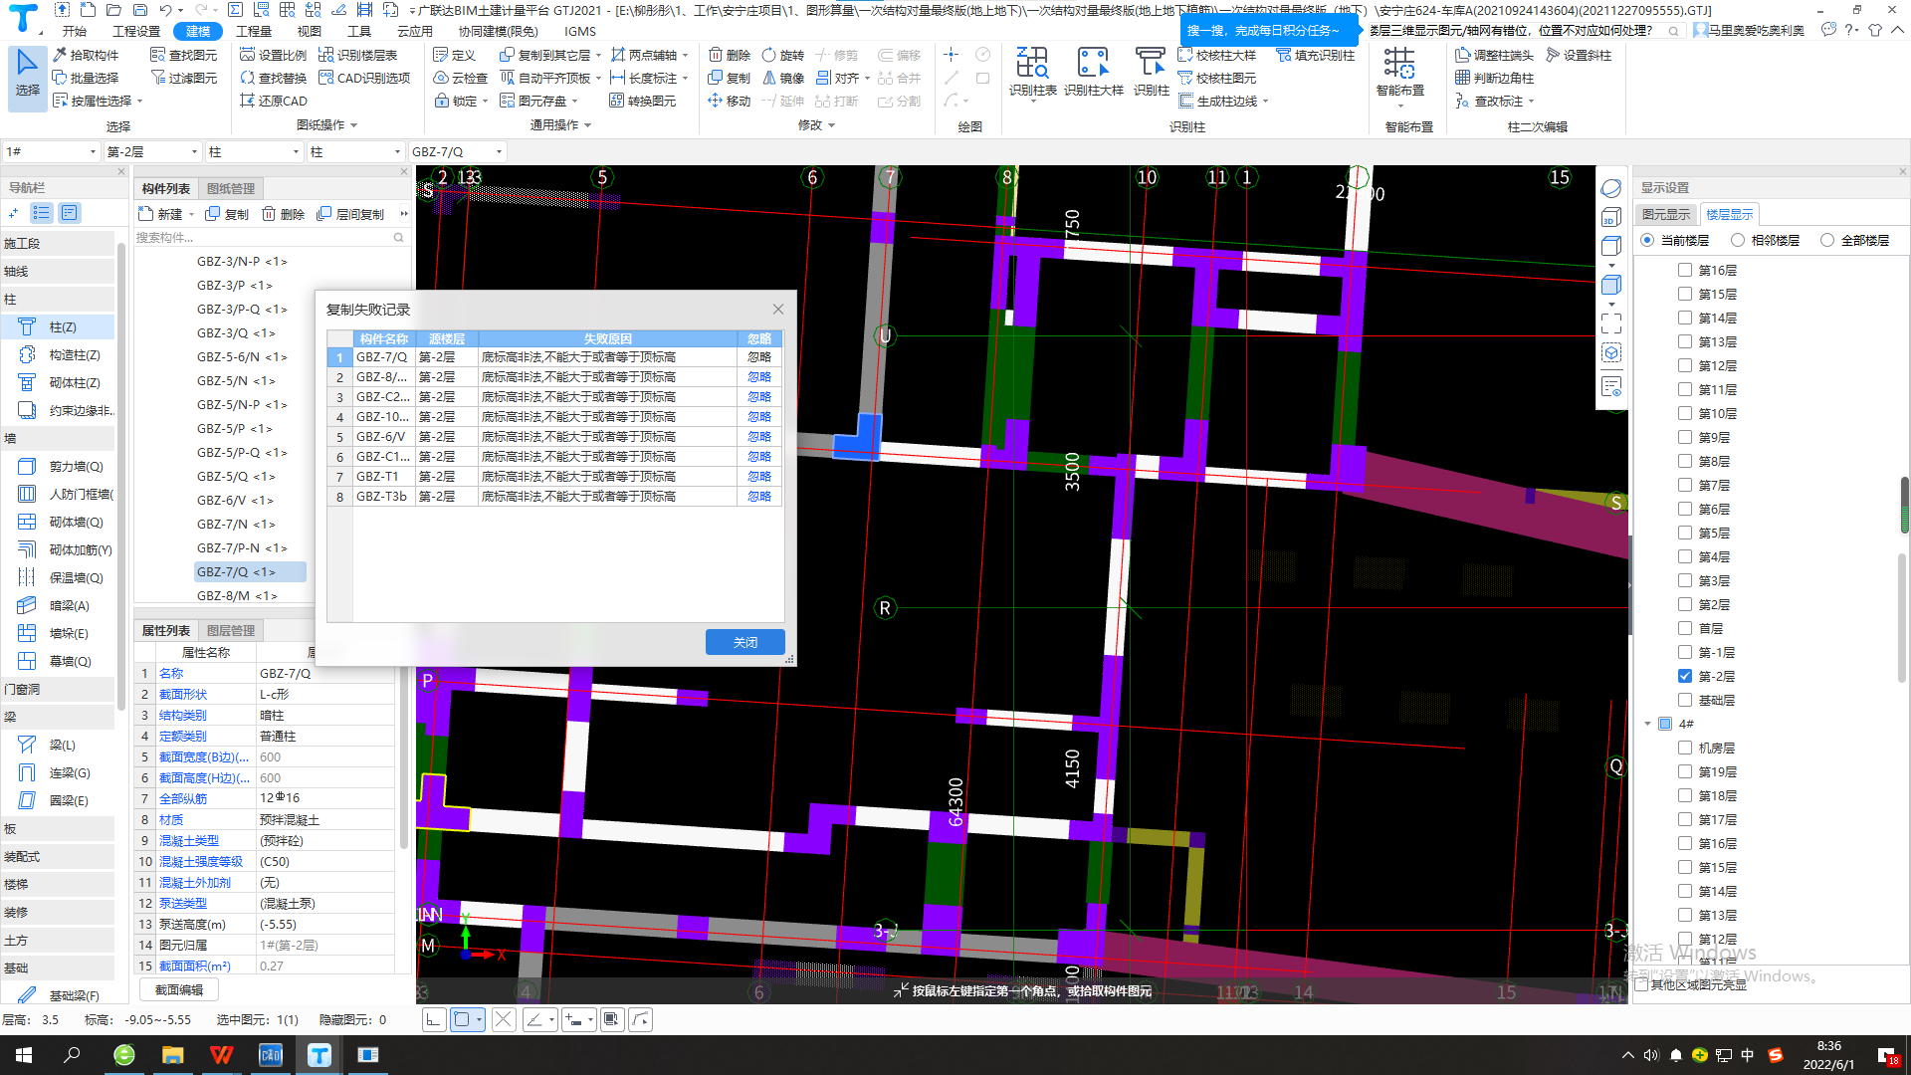Click 调整柱端头 tool
Viewport: 1911px width, 1075px height.
[x=1494, y=55]
